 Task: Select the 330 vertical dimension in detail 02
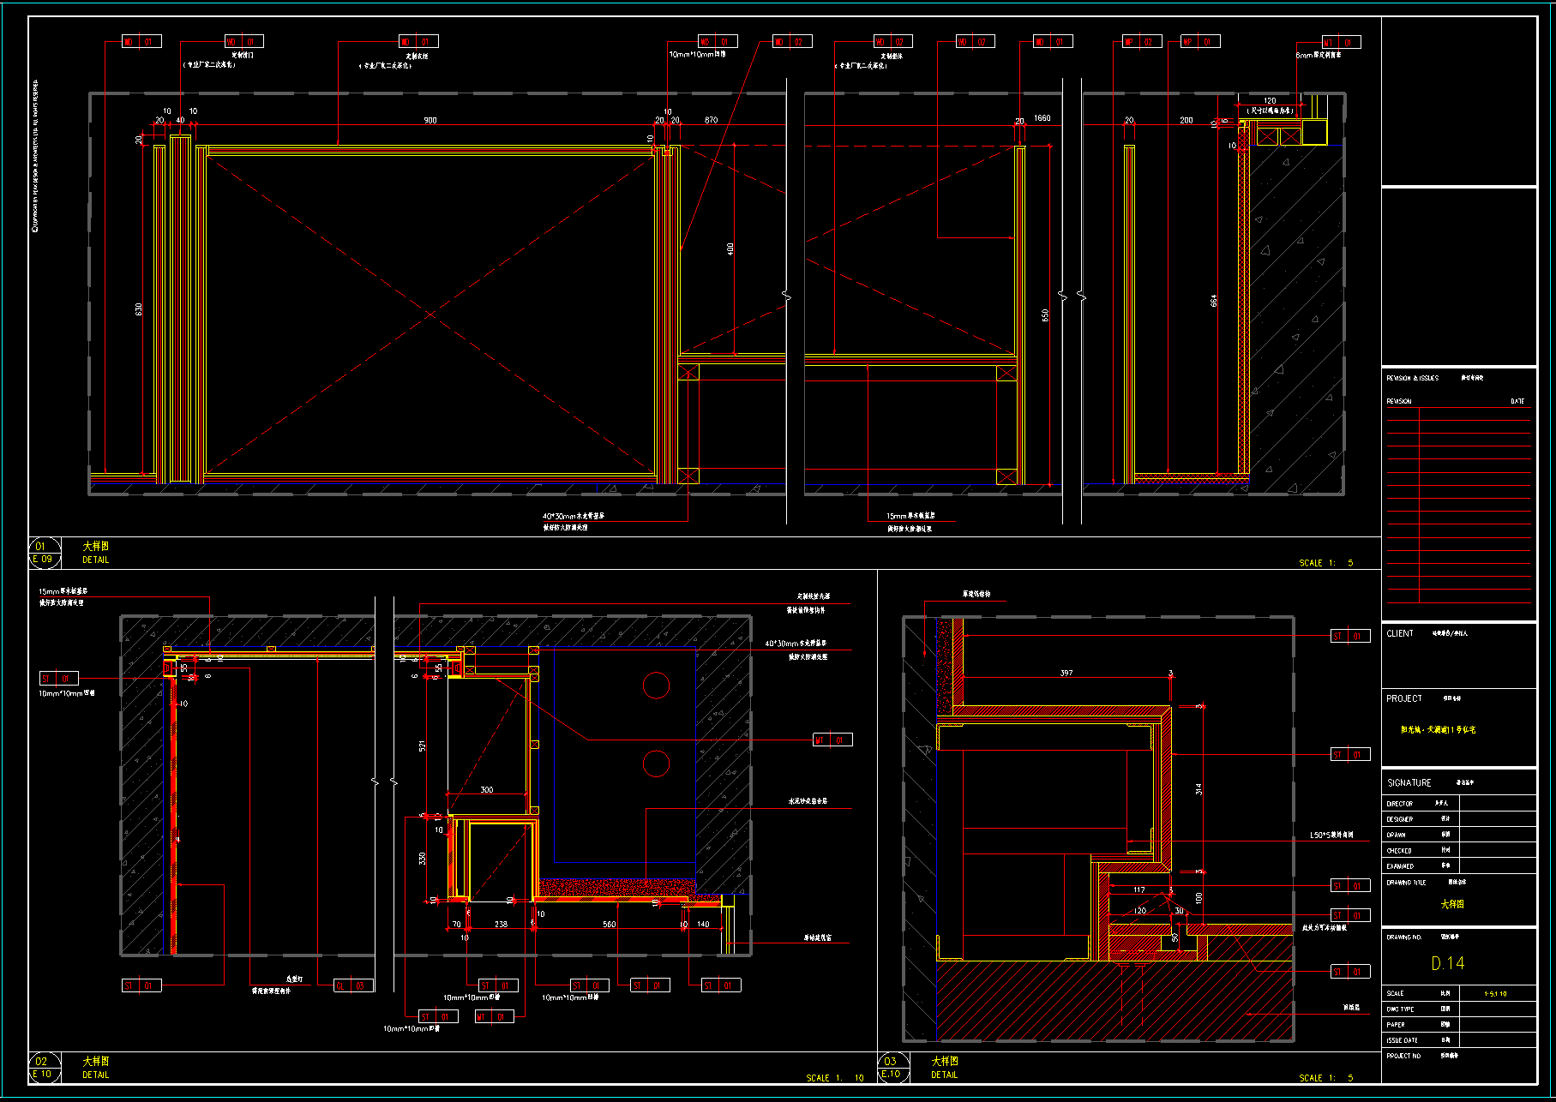422,858
